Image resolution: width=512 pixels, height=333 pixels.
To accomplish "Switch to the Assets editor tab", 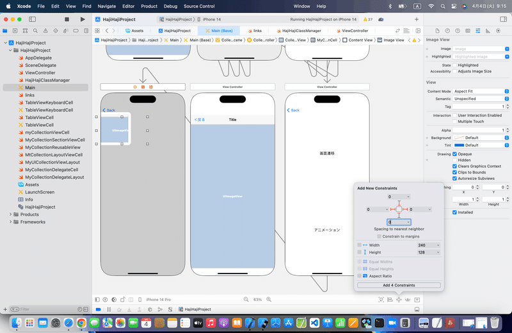I will pyautogui.click(x=134, y=31).
